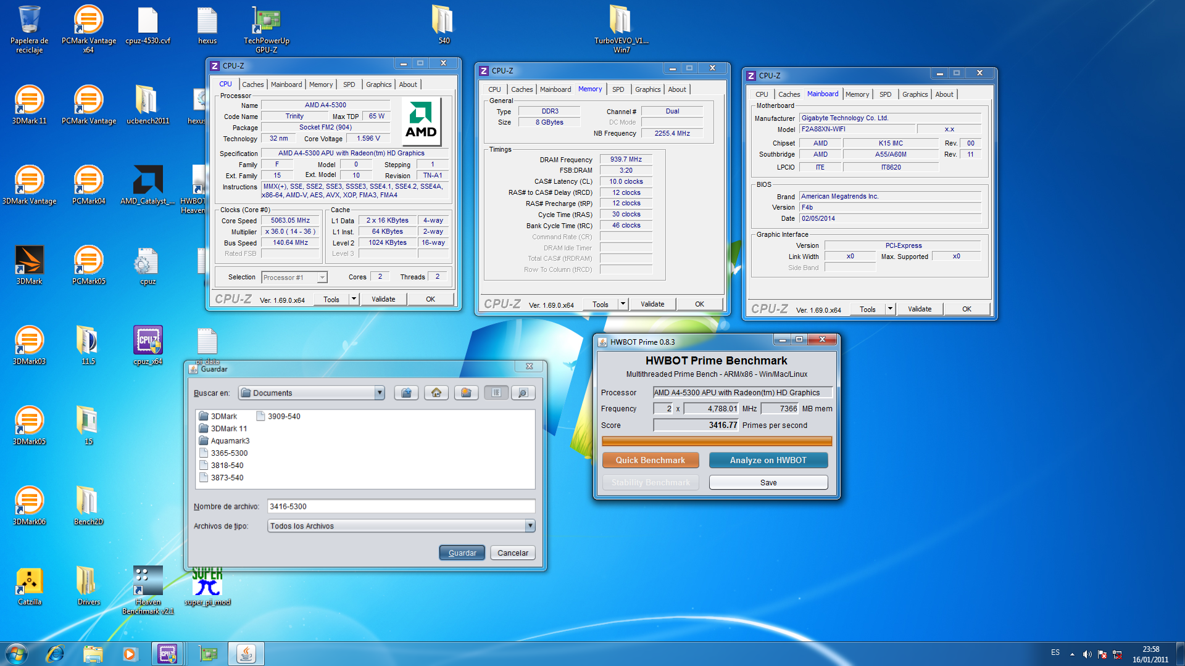The width and height of the screenshot is (1185, 666).
Task: Open Memory tab in Mainboard CPU-Z window
Action: point(857,94)
